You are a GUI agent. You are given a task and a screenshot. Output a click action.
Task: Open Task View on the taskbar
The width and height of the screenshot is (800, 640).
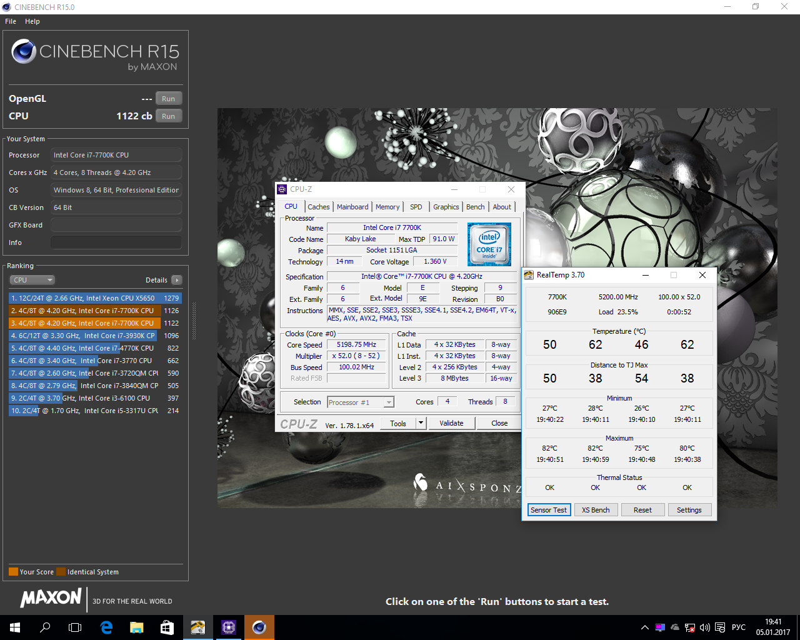(x=75, y=627)
